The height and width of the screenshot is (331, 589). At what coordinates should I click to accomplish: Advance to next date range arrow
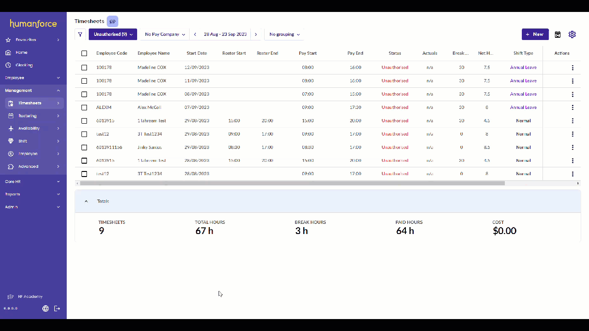[x=256, y=34]
